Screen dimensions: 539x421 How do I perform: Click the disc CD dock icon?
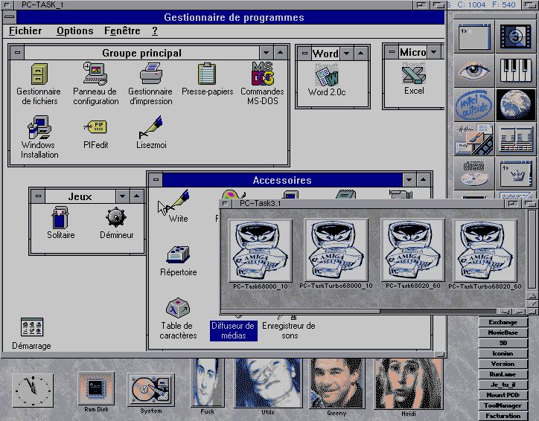(x=474, y=174)
